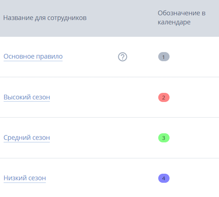Click the green badge numbered 3

click(164, 138)
